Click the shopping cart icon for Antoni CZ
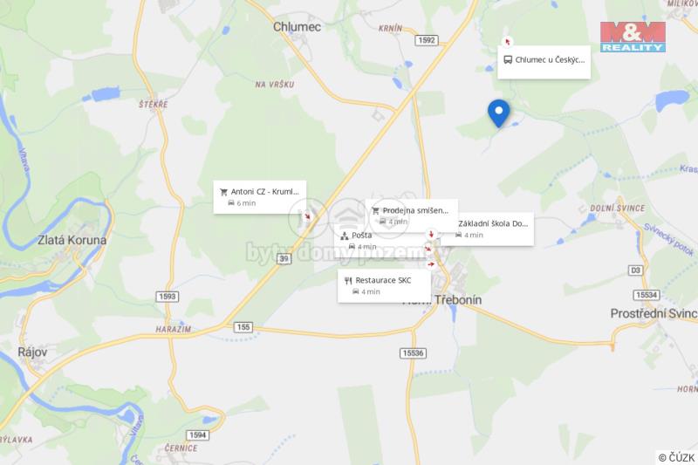The height and width of the screenshot is (465, 698). pos(223,192)
